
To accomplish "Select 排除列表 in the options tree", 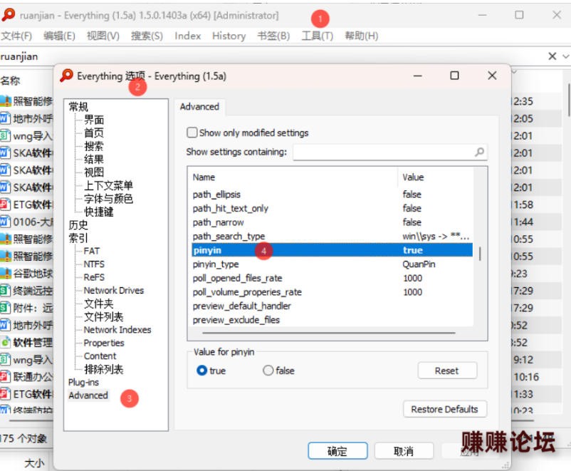I will pos(103,369).
